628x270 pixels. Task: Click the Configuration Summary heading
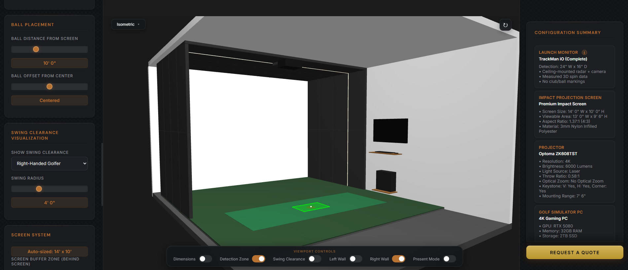pos(568,33)
